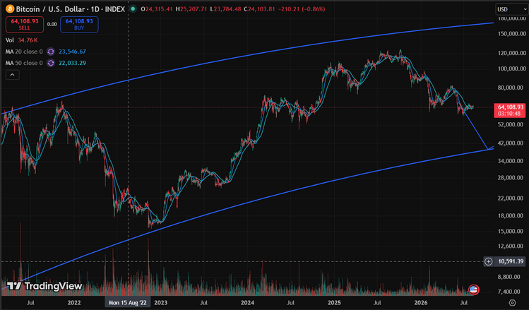This screenshot has height=310, width=529.
Task: Click the 0.00 spread value between Sell and Buy
Action: click(x=52, y=24)
